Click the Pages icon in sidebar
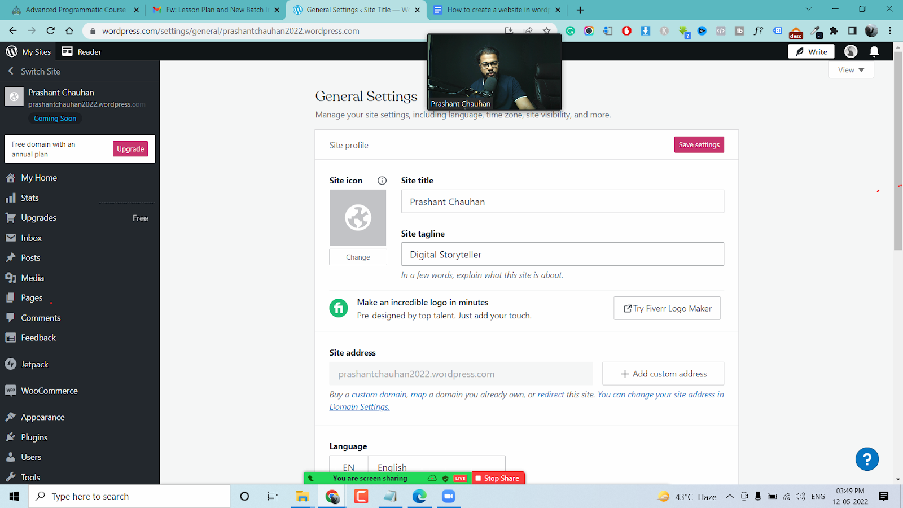 [11, 298]
